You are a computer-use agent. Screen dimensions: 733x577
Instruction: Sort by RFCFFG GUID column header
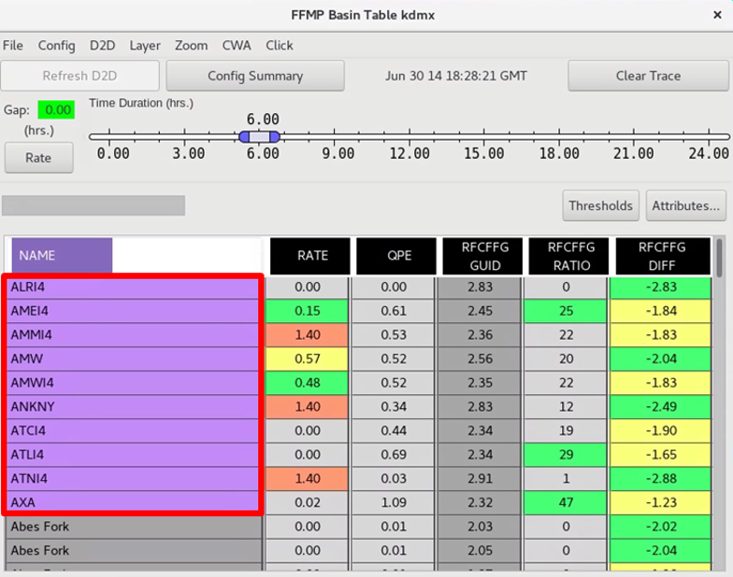482,256
